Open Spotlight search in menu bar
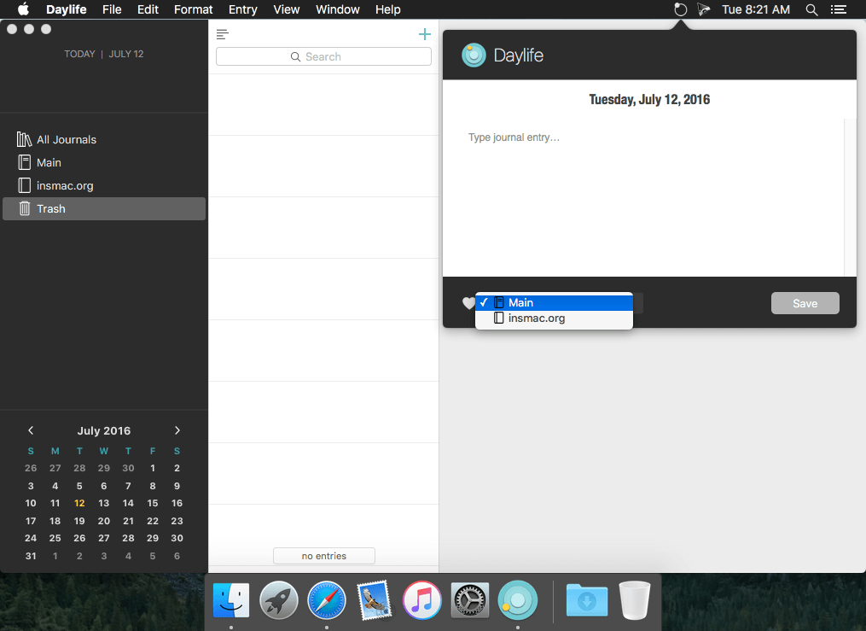Viewport: 866px width, 631px height. 811,9
